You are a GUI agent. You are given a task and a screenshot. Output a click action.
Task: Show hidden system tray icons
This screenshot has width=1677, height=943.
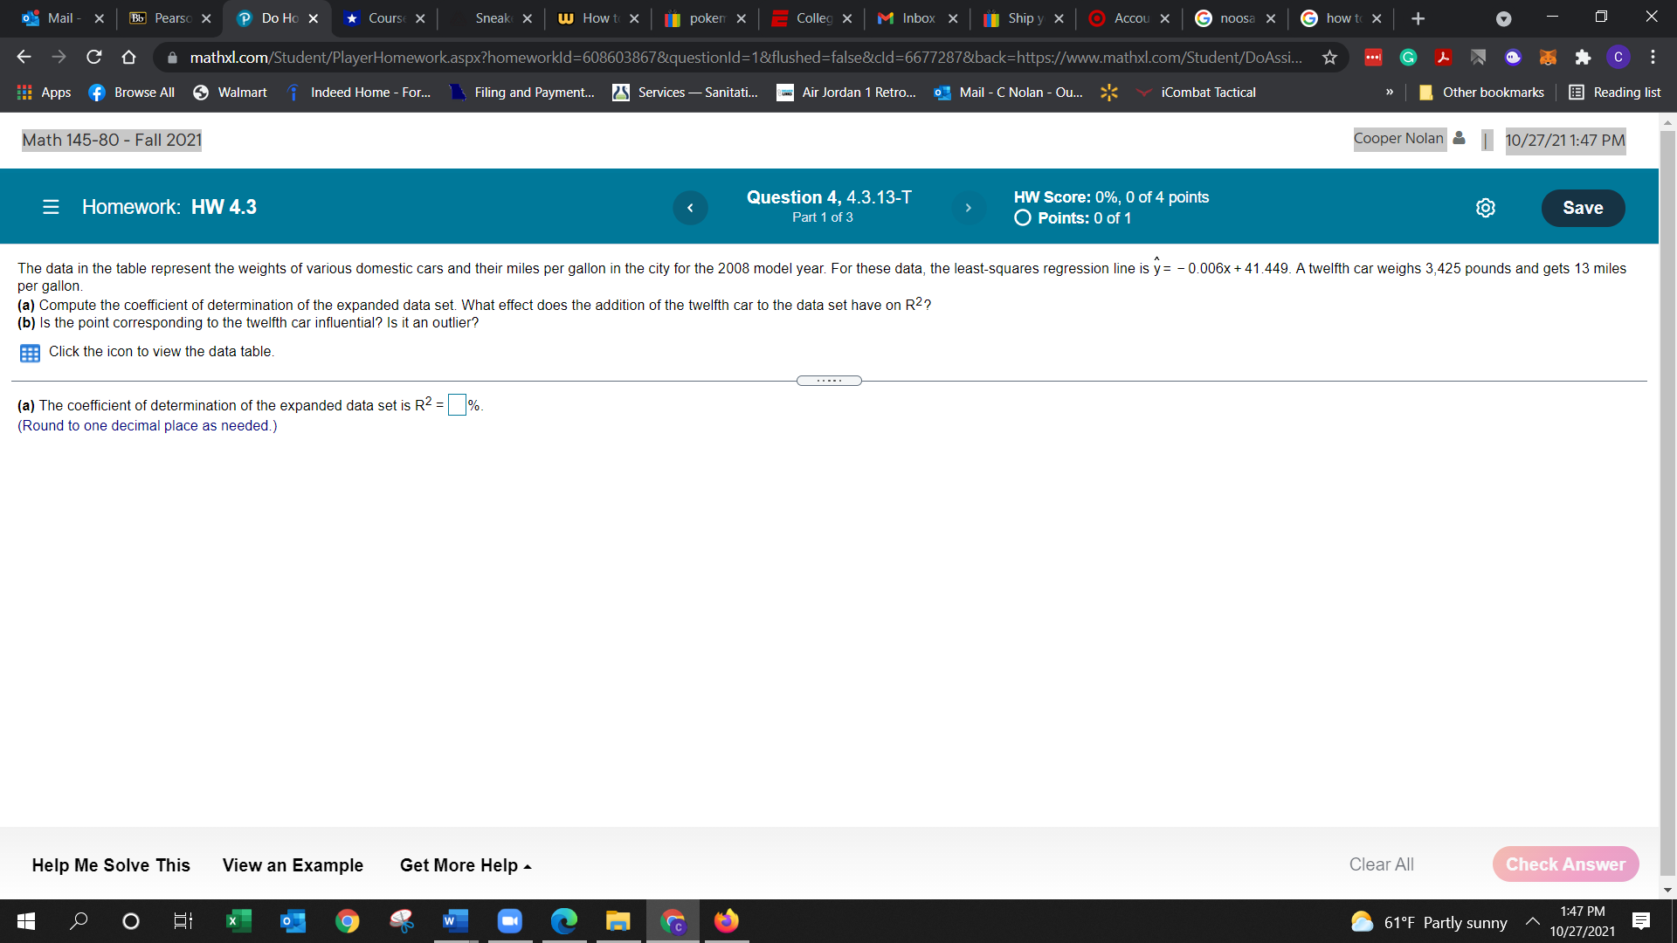[x=1533, y=921]
